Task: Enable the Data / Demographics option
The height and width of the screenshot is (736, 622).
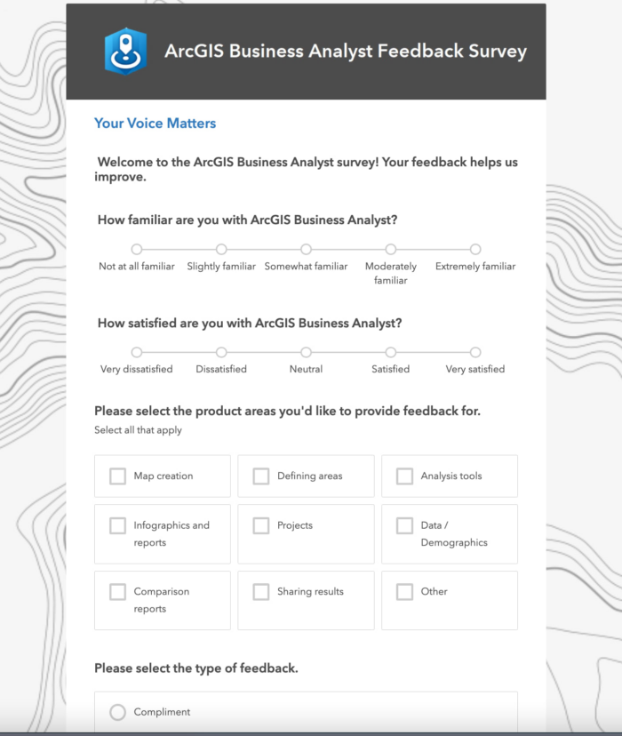Action: [404, 525]
